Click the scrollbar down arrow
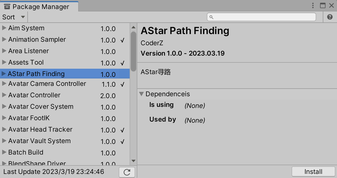This screenshot has width=337, height=178. [x=133, y=161]
